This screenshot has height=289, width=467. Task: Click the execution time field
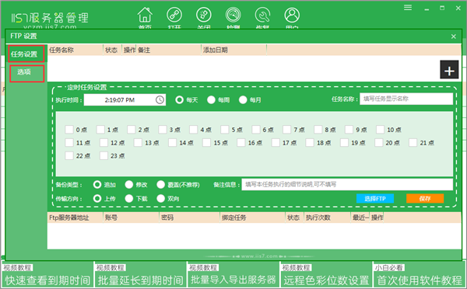(125, 99)
